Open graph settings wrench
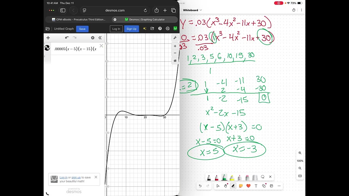349x196 pixels. 175,38
